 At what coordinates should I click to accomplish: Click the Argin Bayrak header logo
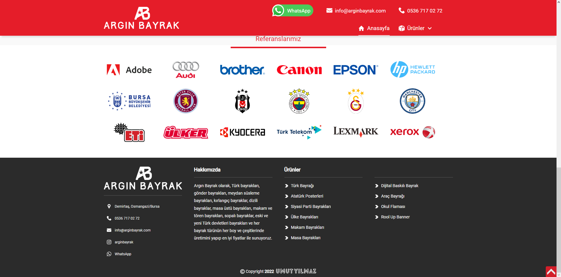pos(141,18)
